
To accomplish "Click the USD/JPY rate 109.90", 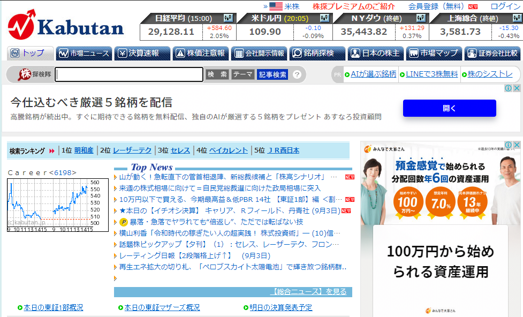I will click(265, 32).
